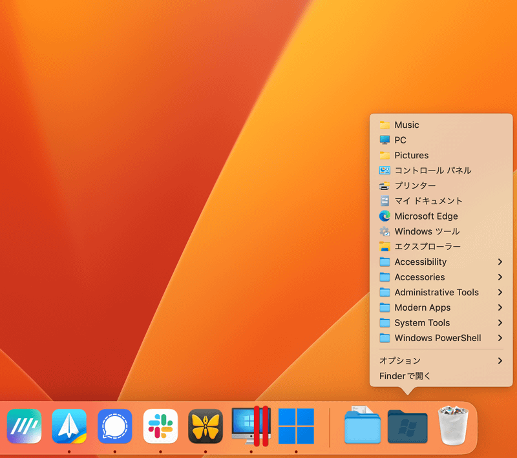Select the System Tools text label
This screenshot has height=458, width=517.
coord(423,323)
